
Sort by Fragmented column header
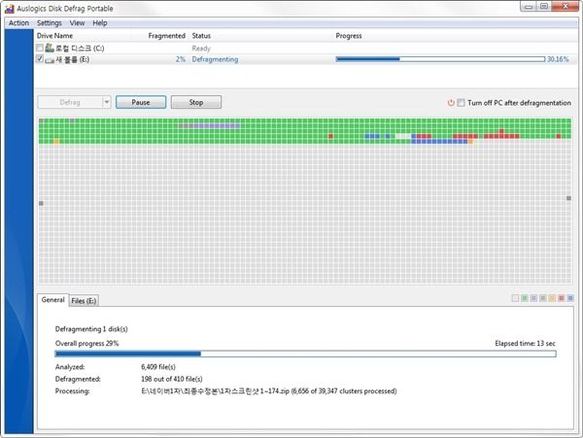coord(166,36)
